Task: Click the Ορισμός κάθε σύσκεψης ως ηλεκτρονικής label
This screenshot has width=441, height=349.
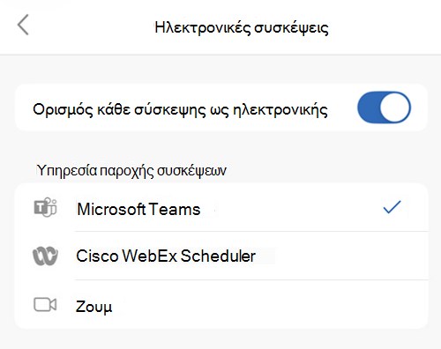Action: (180, 110)
